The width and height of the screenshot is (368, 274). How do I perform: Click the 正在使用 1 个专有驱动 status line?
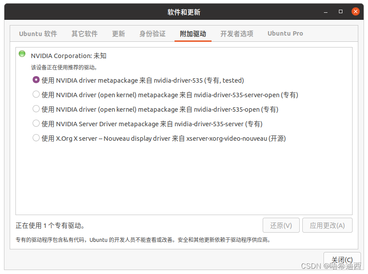[x=50, y=226]
